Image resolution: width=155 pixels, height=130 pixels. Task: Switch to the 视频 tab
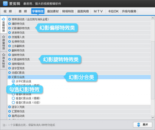point(8,11)
